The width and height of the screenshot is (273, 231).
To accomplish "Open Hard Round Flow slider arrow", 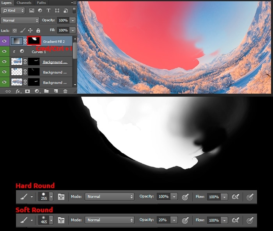I will (224, 197).
